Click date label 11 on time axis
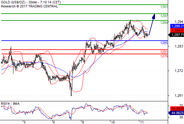The image size is (184, 124). pyautogui.click(x=142, y=122)
